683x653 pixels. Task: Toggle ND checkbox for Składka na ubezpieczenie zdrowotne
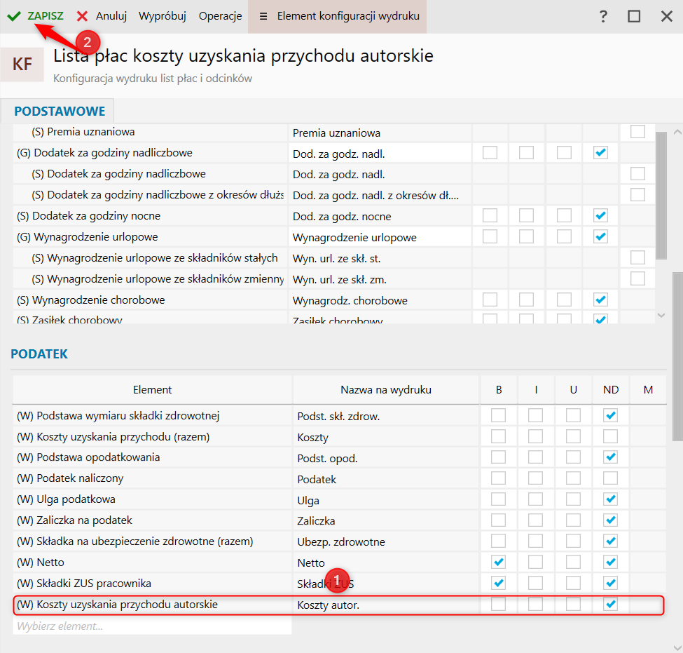tap(611, 541)
